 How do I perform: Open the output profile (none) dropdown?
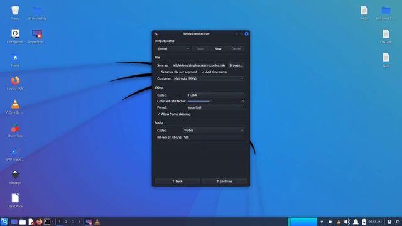point(173,49)
